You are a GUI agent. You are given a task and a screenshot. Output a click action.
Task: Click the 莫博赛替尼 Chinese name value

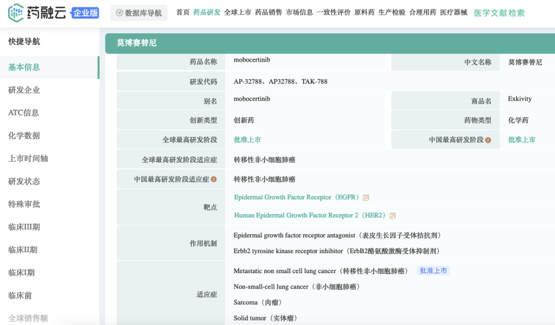coord(525,62)
